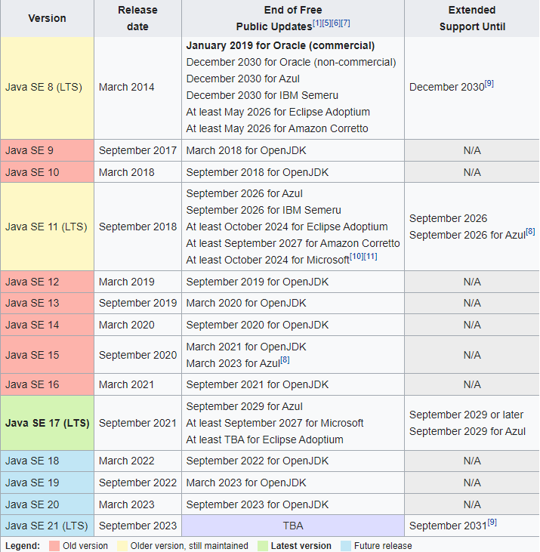540x552 pixels.
Task: Open reference [6] in the column header
Action: pyautogui.click(x=336, y=23)
